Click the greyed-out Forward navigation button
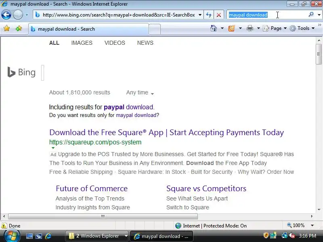Screen dimensions: 323x242 pyautogui.click(x=18, y=15)
